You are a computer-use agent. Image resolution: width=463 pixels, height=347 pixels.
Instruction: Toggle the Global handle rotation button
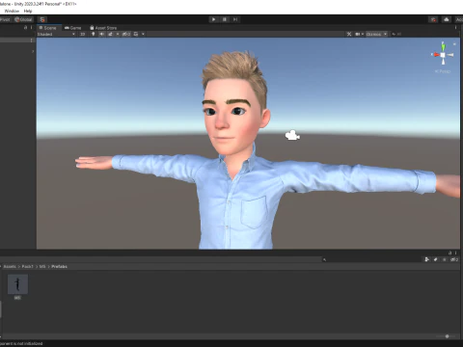[x=23, y=19]
